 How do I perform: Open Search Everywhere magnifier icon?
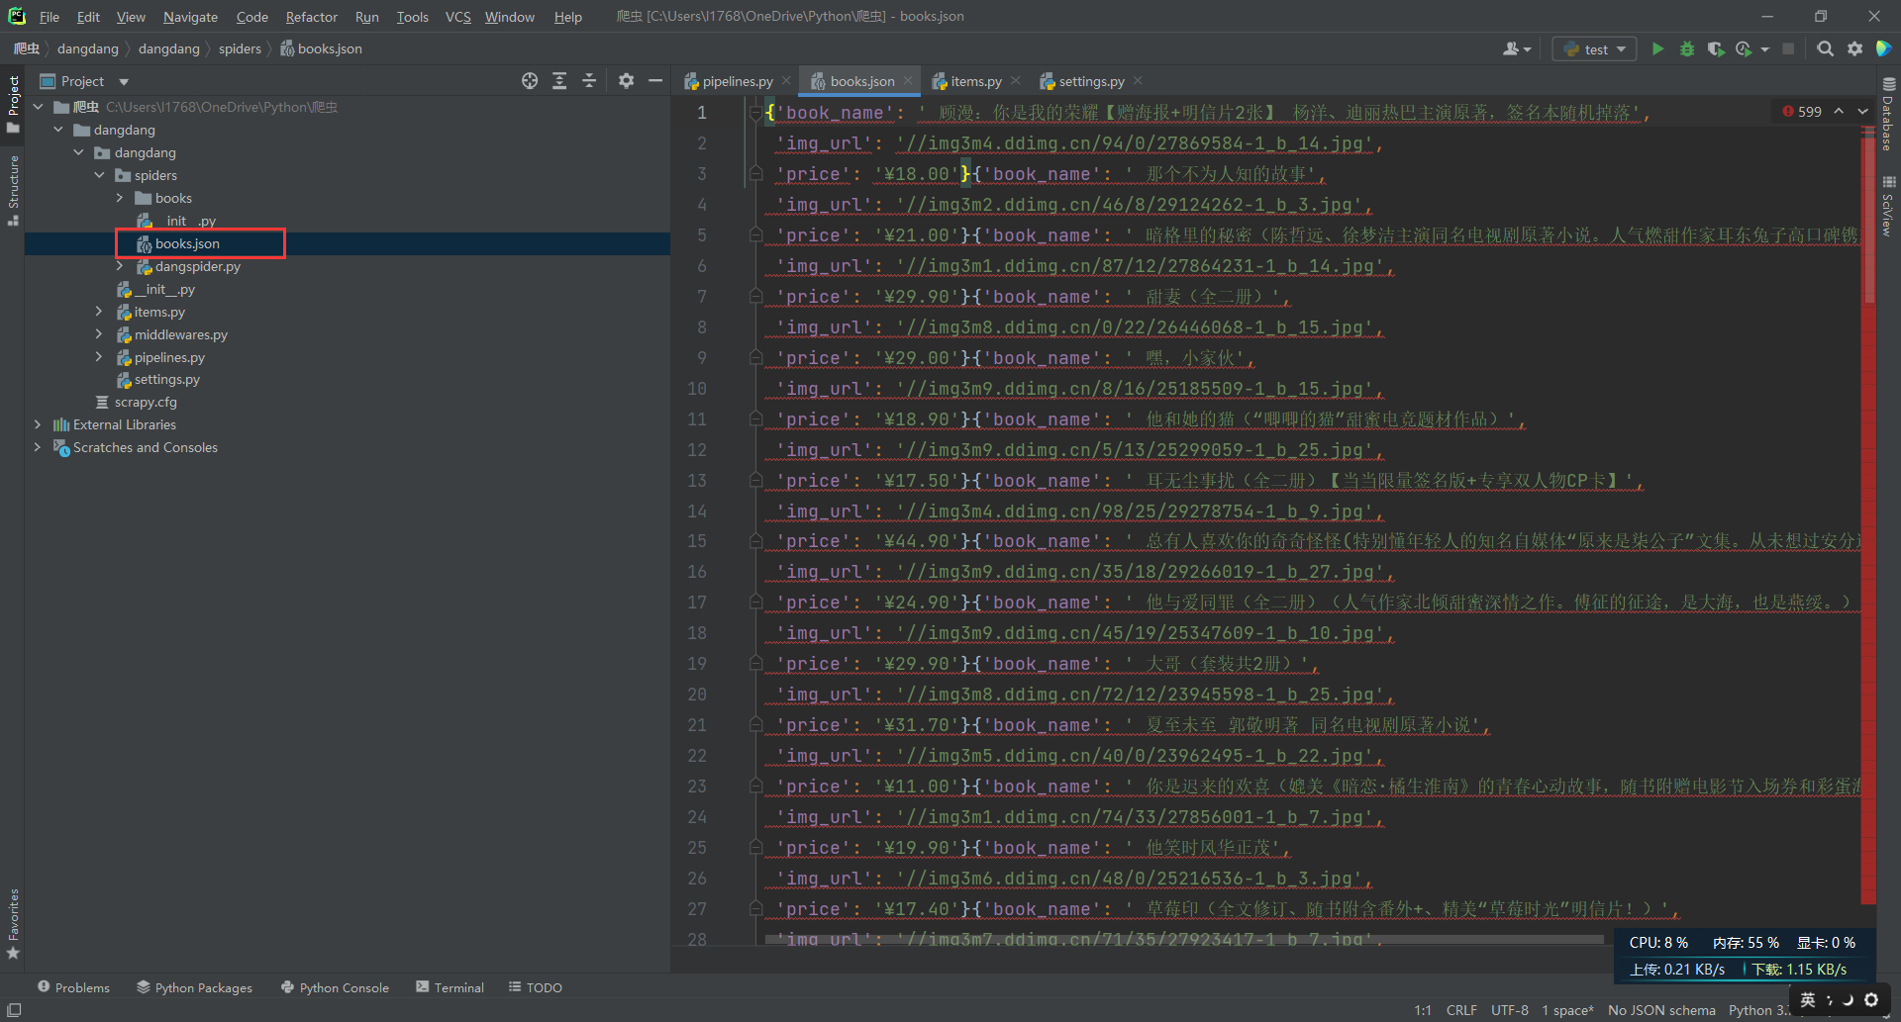coord(1826,48)
